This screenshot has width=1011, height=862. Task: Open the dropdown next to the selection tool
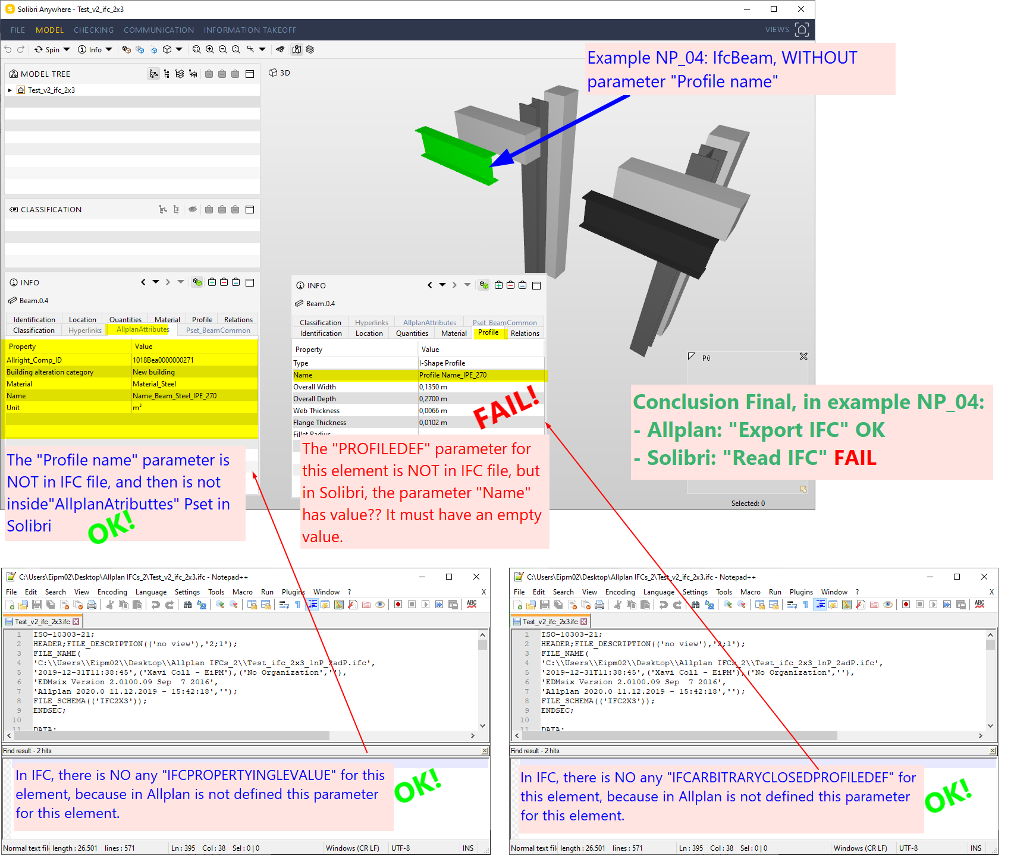click(x=262, y=49)
